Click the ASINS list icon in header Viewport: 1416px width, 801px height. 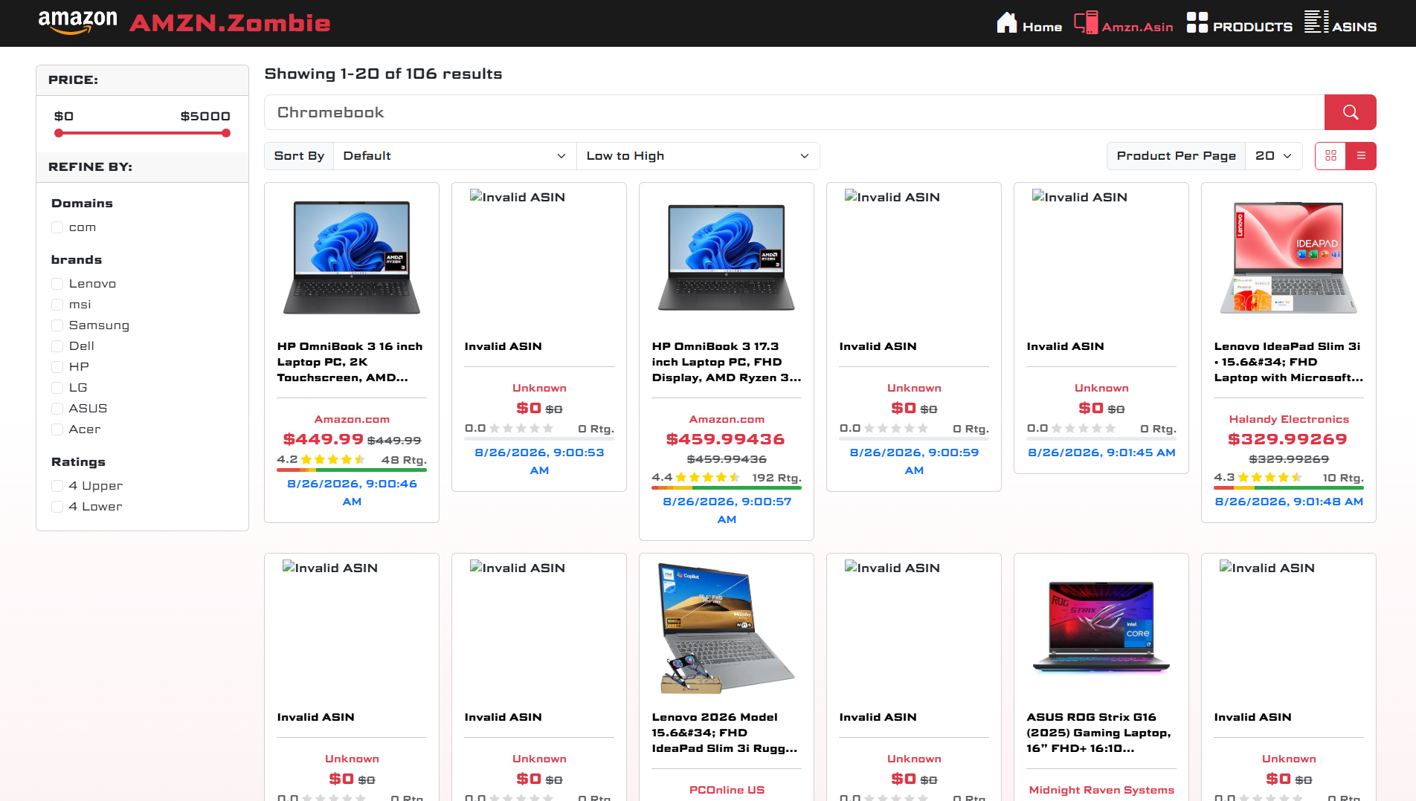pyautogui.click(x=1316, y=22)
